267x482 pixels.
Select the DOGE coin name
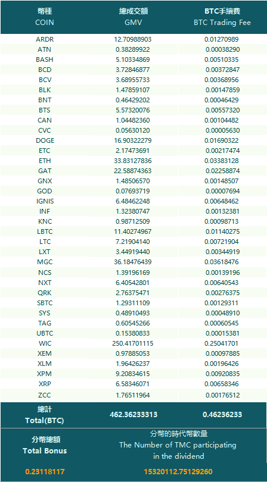coord(45,140)
